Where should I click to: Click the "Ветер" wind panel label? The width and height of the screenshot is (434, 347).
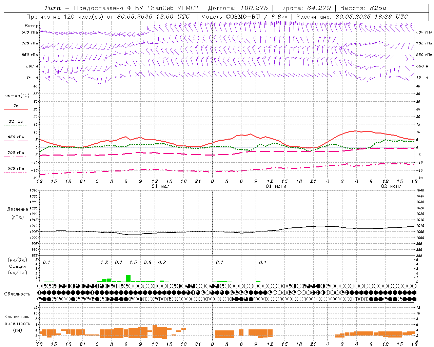point(31,26)
